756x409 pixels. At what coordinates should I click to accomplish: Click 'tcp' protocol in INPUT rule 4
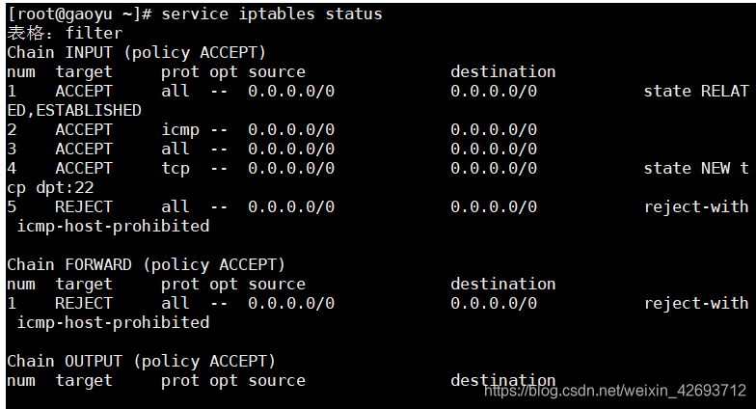click(175, 169)
